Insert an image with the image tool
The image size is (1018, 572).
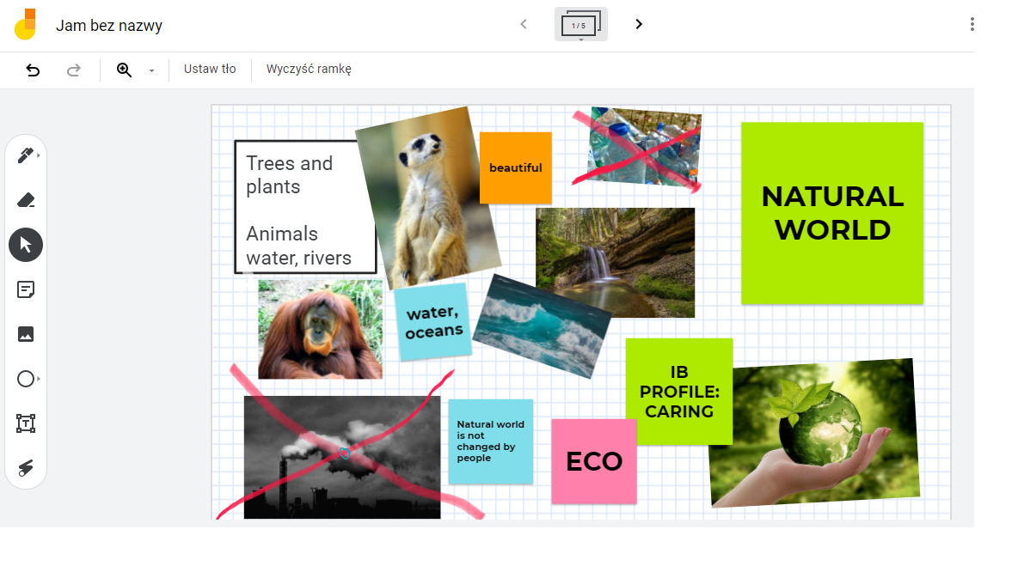[25, 334]
